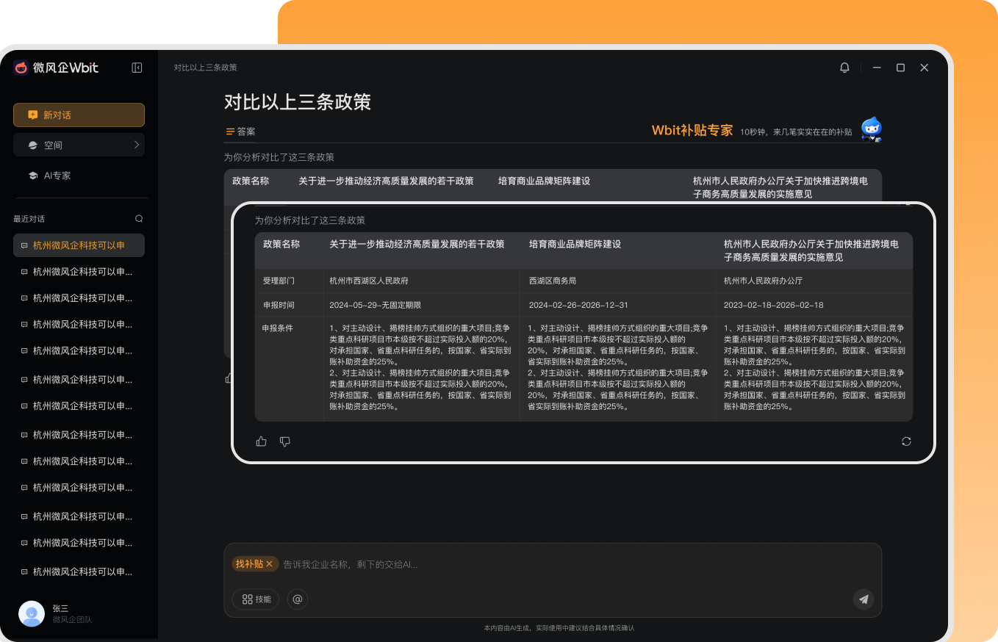Viewport: 998px width, 642px height.
Task: Open the 技能 skills selector
Action: [256, 599]
